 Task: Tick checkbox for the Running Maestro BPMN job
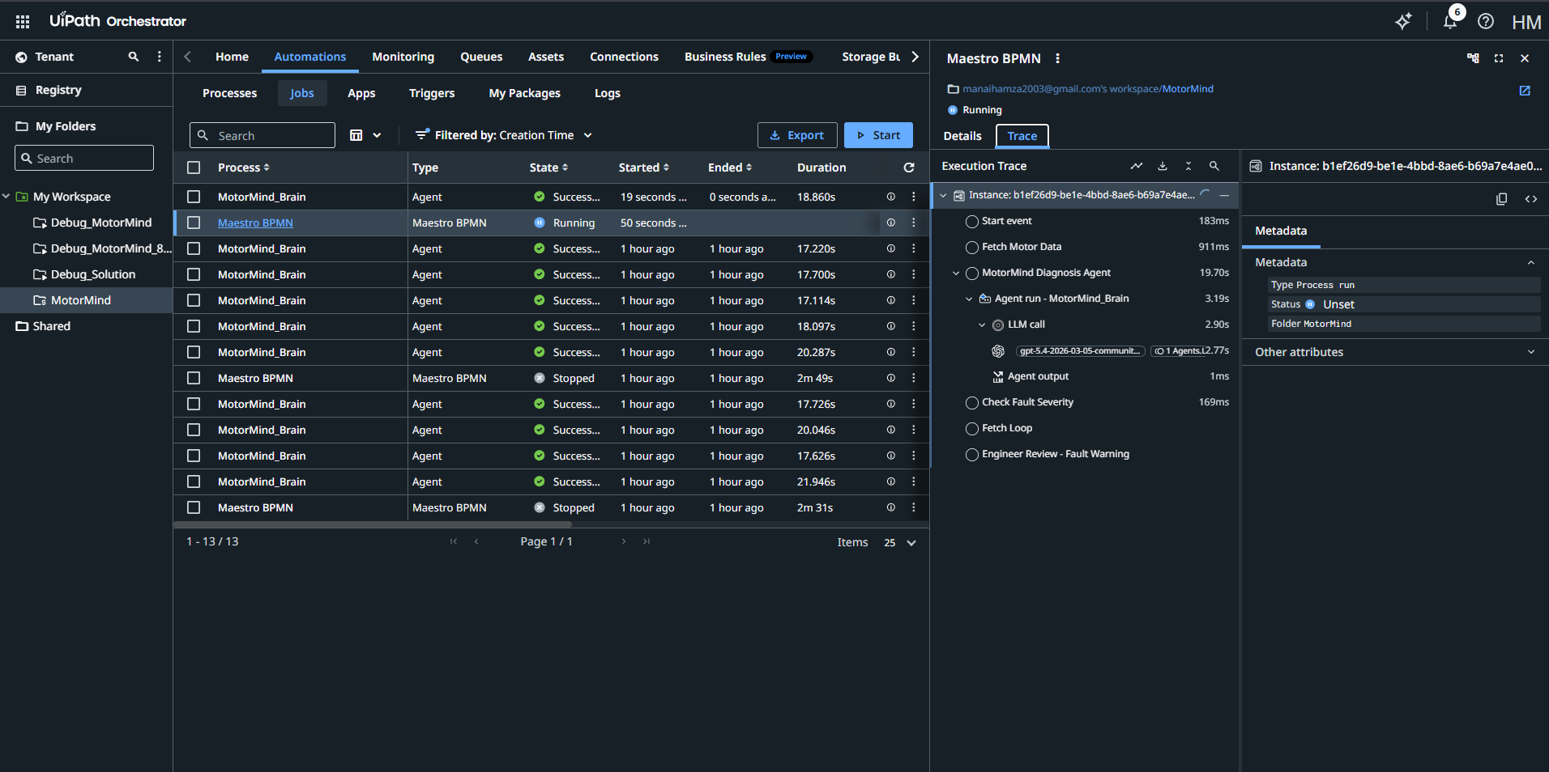(x=194, y=223)
